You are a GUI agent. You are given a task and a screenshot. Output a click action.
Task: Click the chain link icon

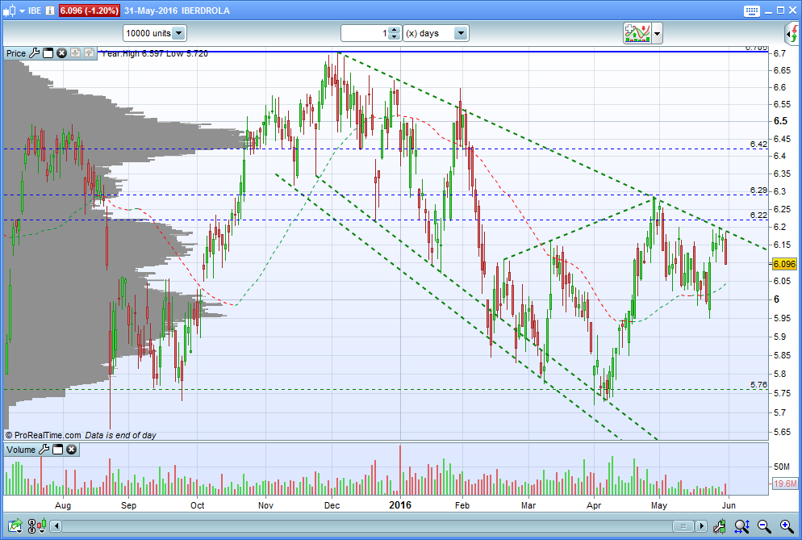tap(31, 525)
